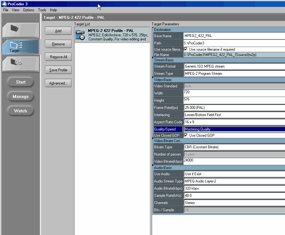Click the Video Standard N/A field
Image resolution: width=285 pixels, height=235 pixels.
click(234, 86)
